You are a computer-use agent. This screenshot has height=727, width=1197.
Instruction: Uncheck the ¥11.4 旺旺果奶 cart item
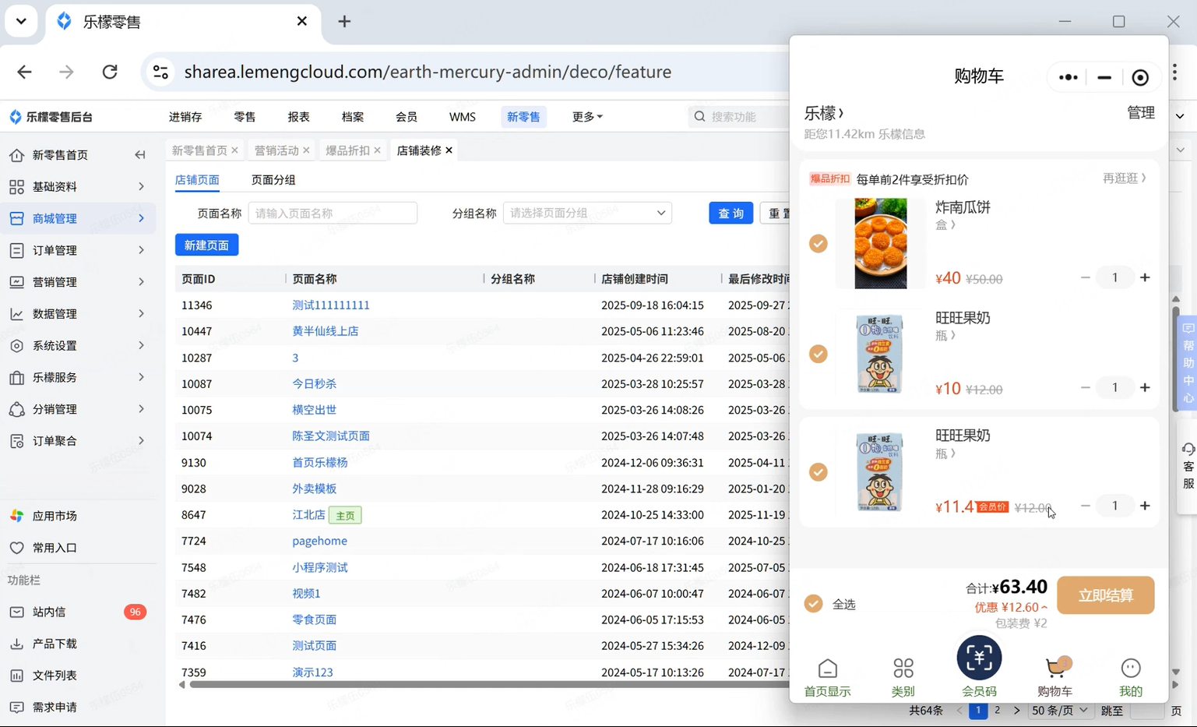point(818,472)
